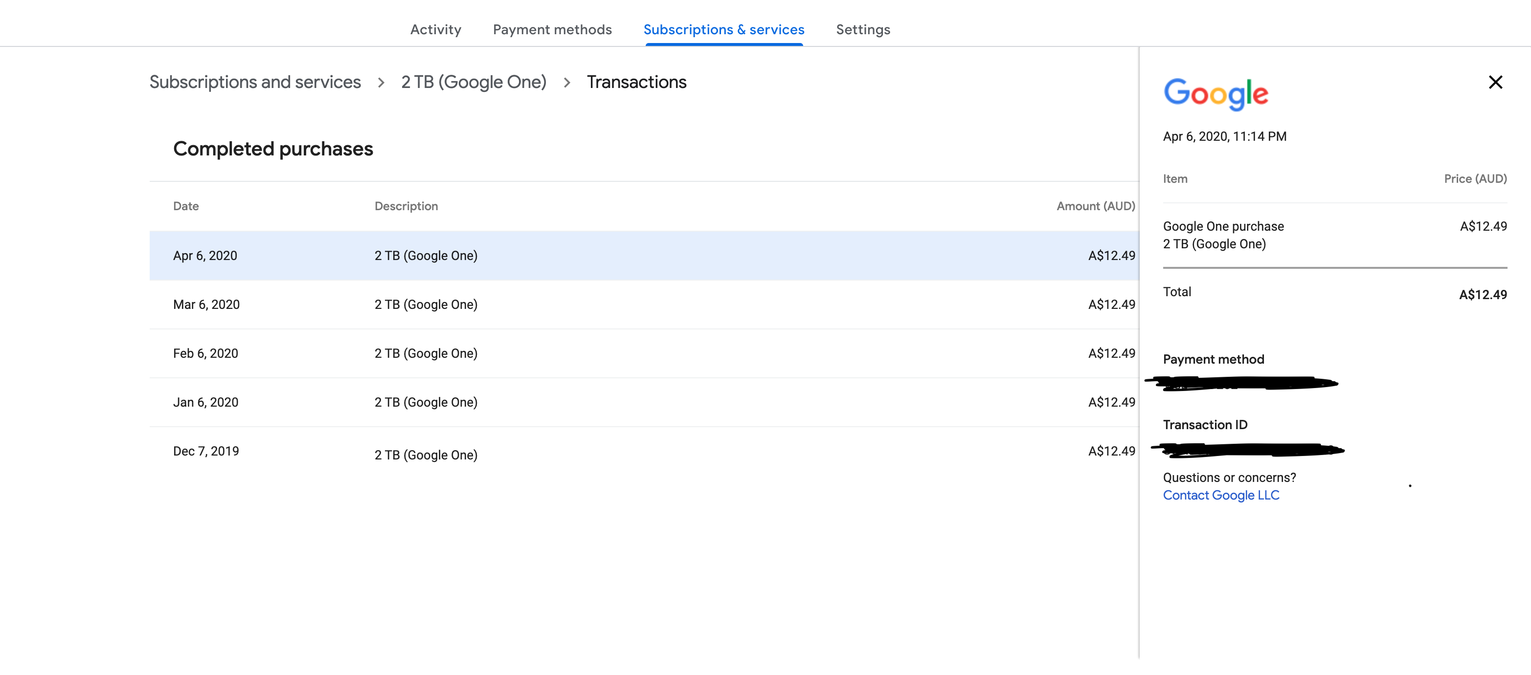Select the Apr 6, 2020 transaction row
Image resolution: width=1531 pixels, height=675 pixels.
[x=644, y=255]
